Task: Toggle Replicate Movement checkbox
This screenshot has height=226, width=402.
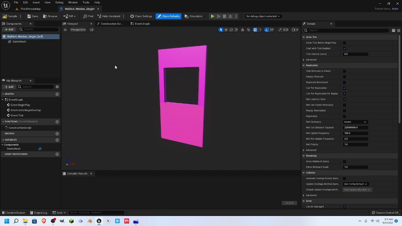Action: (x=345, y=83)
